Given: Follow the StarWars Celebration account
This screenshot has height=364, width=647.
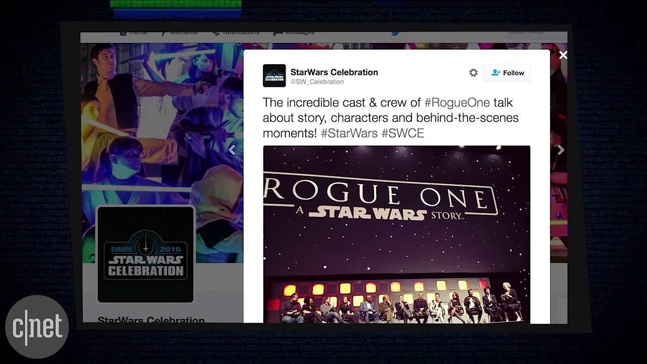Looking at the screenshot, I should tap(507, 73).
